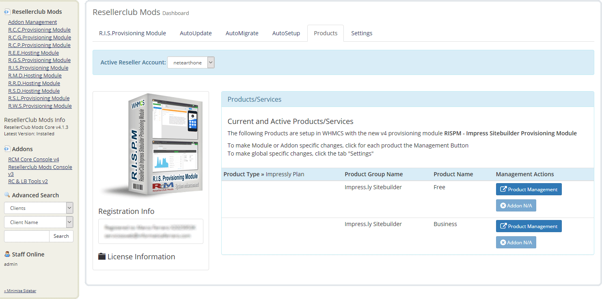Open R.C.P.Provisioning Module link

(x=39, y=45)
